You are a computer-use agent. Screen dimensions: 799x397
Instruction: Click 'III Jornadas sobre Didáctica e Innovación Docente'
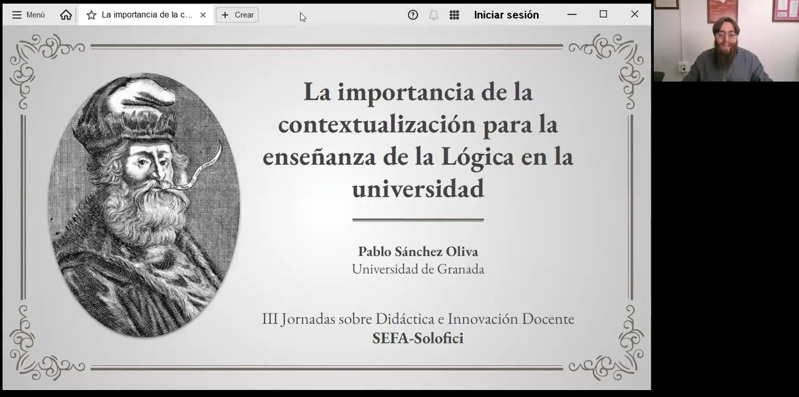[418, 319]
